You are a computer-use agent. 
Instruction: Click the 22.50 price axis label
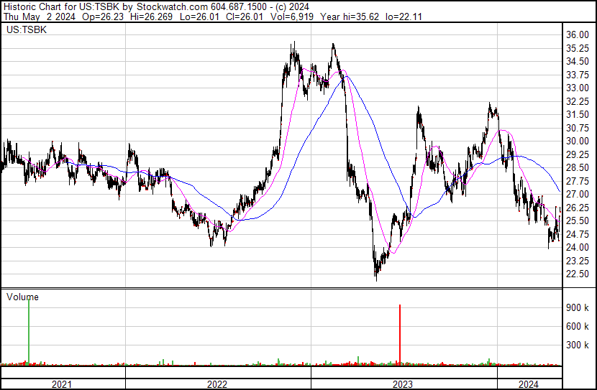[x=578, y=274]
